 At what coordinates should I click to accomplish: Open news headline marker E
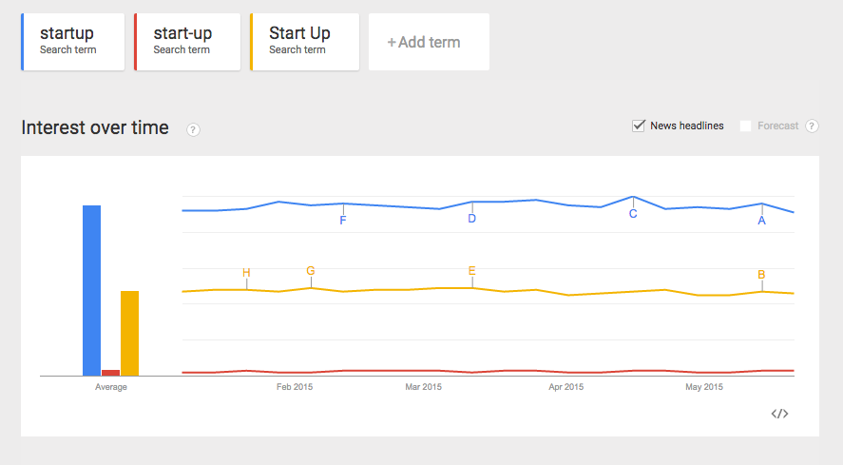point(471,271)
